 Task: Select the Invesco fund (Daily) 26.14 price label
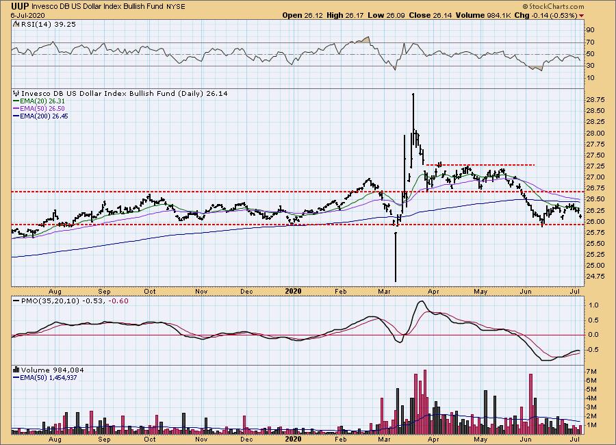124,94
